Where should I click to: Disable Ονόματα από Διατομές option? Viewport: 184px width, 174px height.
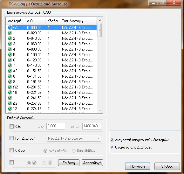[x=112, y=147]
